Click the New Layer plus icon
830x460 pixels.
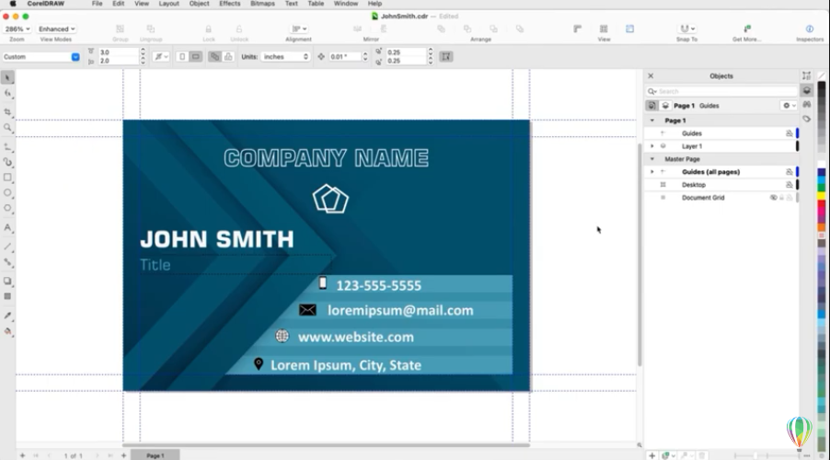click(652, 455)
